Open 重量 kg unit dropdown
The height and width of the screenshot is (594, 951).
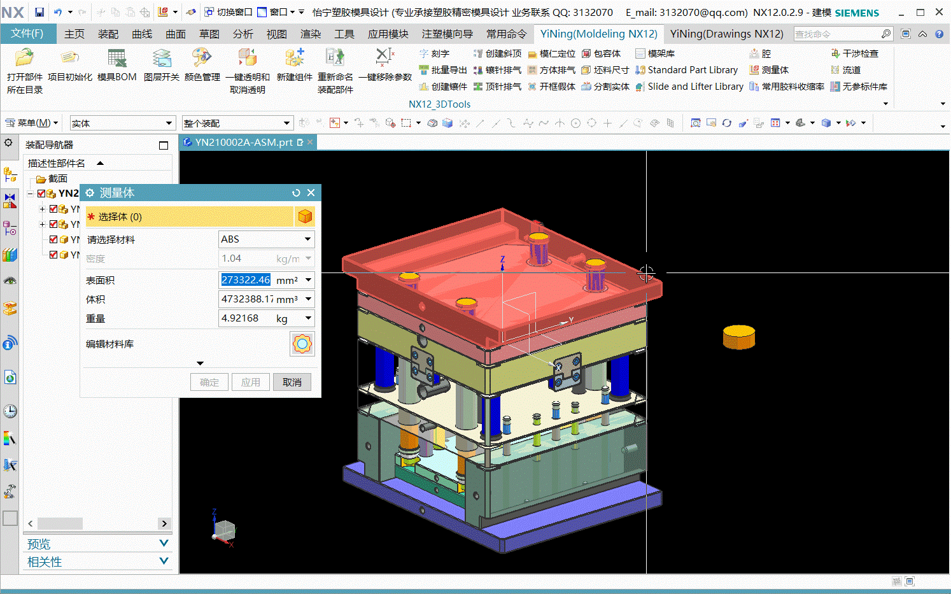click(308, 318)
